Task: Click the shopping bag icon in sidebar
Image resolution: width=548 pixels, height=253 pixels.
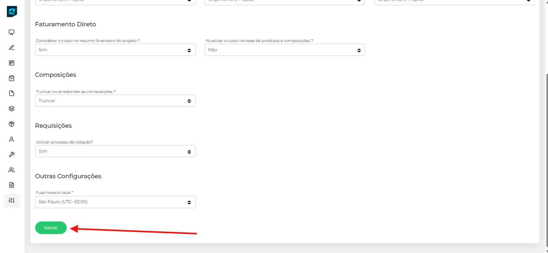Action: pos(12,78)
